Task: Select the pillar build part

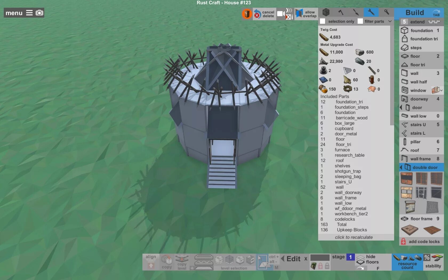Action: pos(422,142)
